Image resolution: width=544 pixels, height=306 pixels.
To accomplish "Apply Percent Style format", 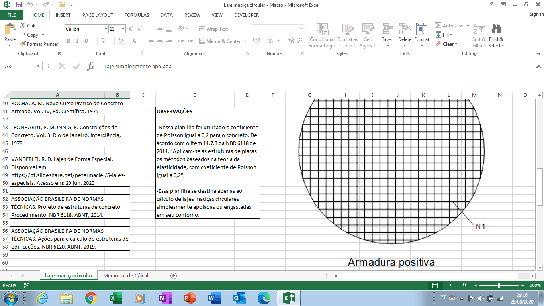I will [x=270, y=41].
